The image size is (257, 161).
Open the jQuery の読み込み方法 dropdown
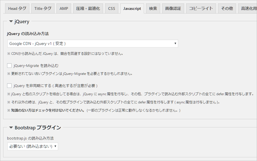93,43
